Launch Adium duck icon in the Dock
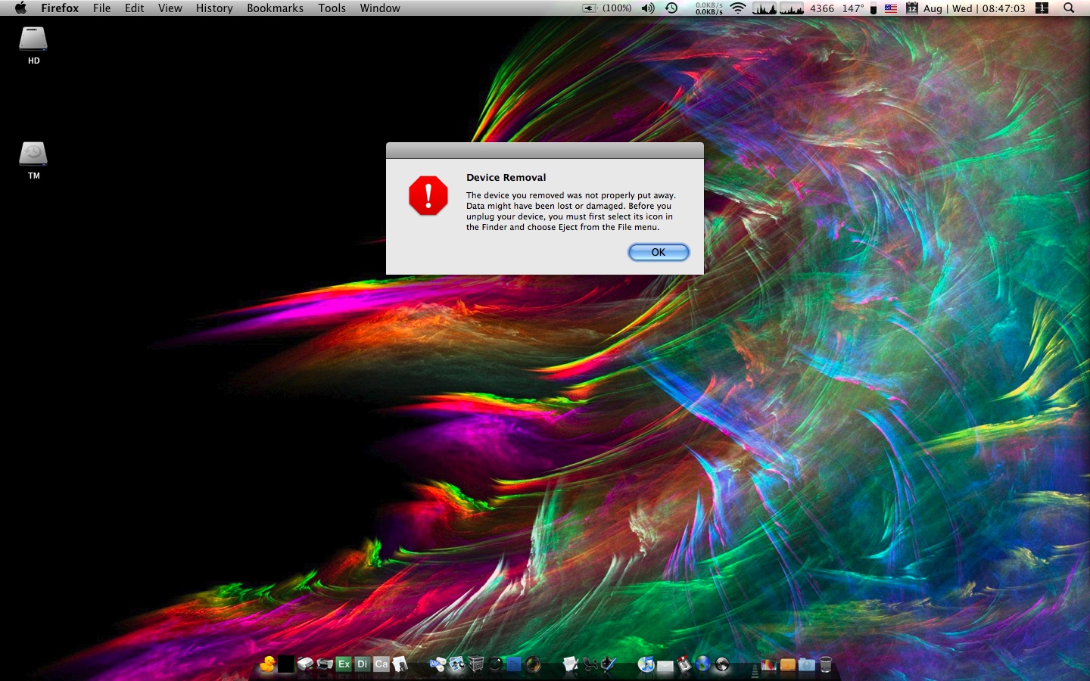The height and width of the screenshot is (681, 1090). (267, 664)
